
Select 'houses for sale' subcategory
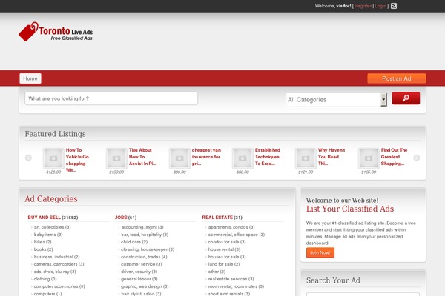[x=224, y=257]
